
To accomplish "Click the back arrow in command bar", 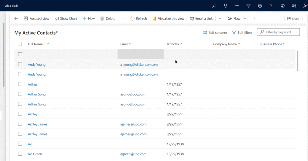I will (16, 18).
